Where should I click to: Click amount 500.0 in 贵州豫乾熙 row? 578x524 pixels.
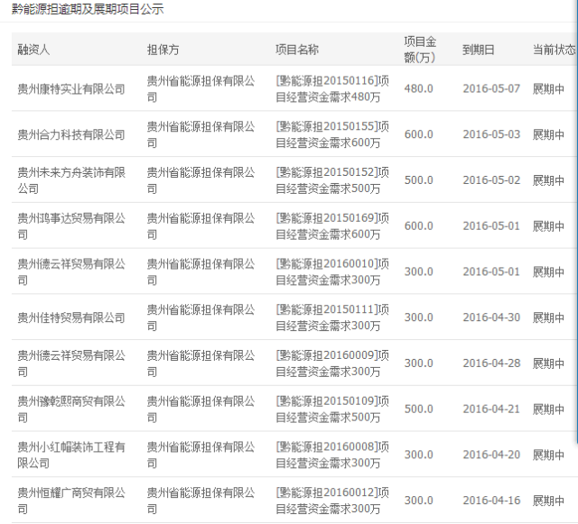pyautogui.click(x=419, y=409)
